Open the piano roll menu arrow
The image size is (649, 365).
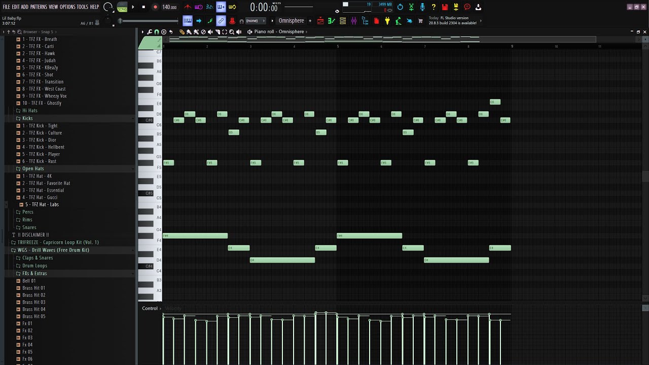[x=142, y=31]
